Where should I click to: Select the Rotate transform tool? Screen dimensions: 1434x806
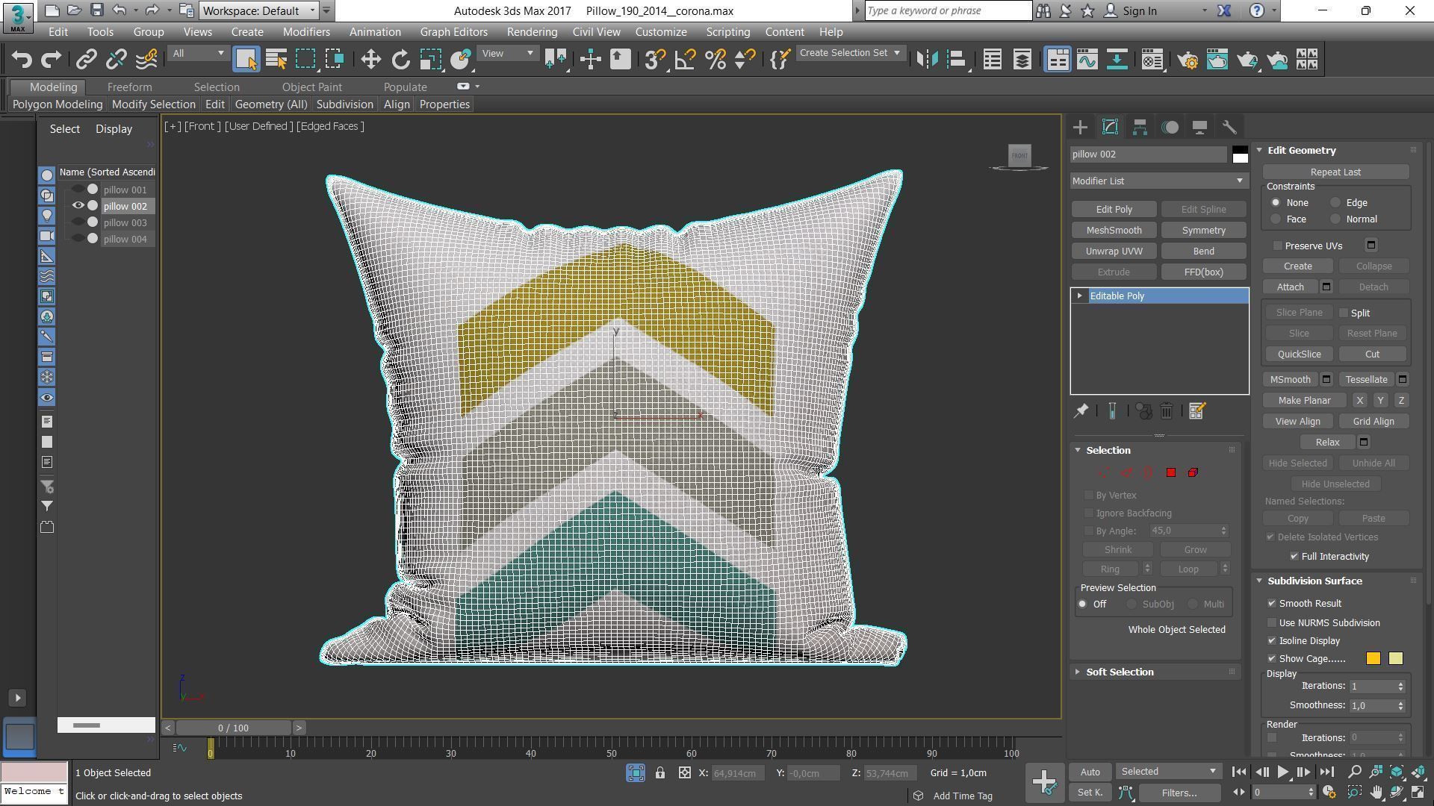pyautogui.click(x=401, y=60)
